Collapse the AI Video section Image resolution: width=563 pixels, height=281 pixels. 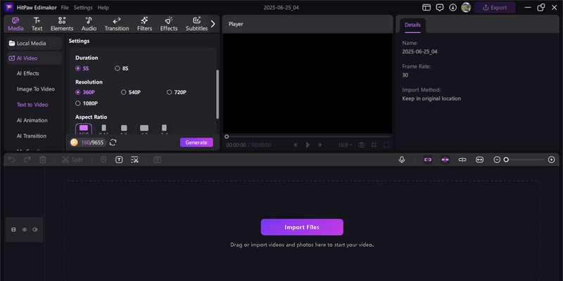coord(34,58)
